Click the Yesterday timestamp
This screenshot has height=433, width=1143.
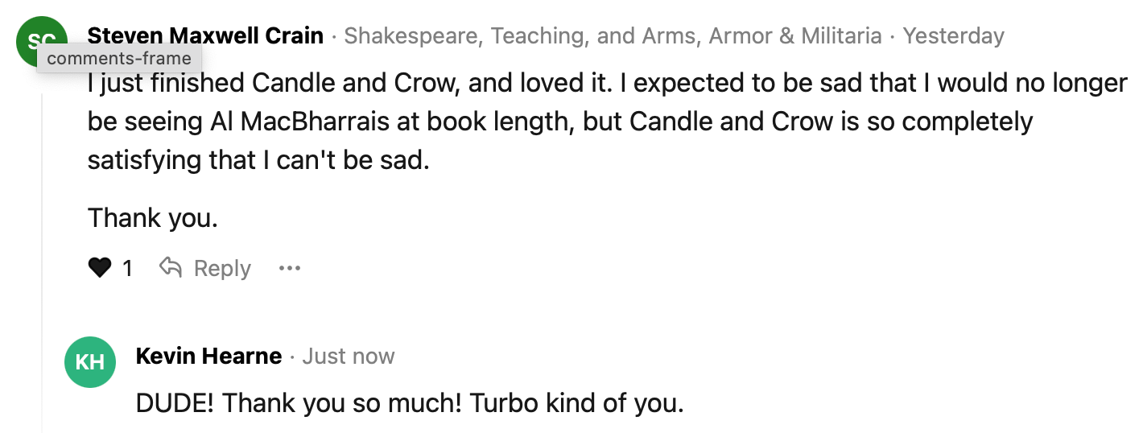coord(953,36)
